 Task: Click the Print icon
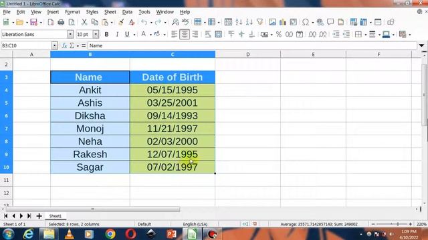(61, 22)
